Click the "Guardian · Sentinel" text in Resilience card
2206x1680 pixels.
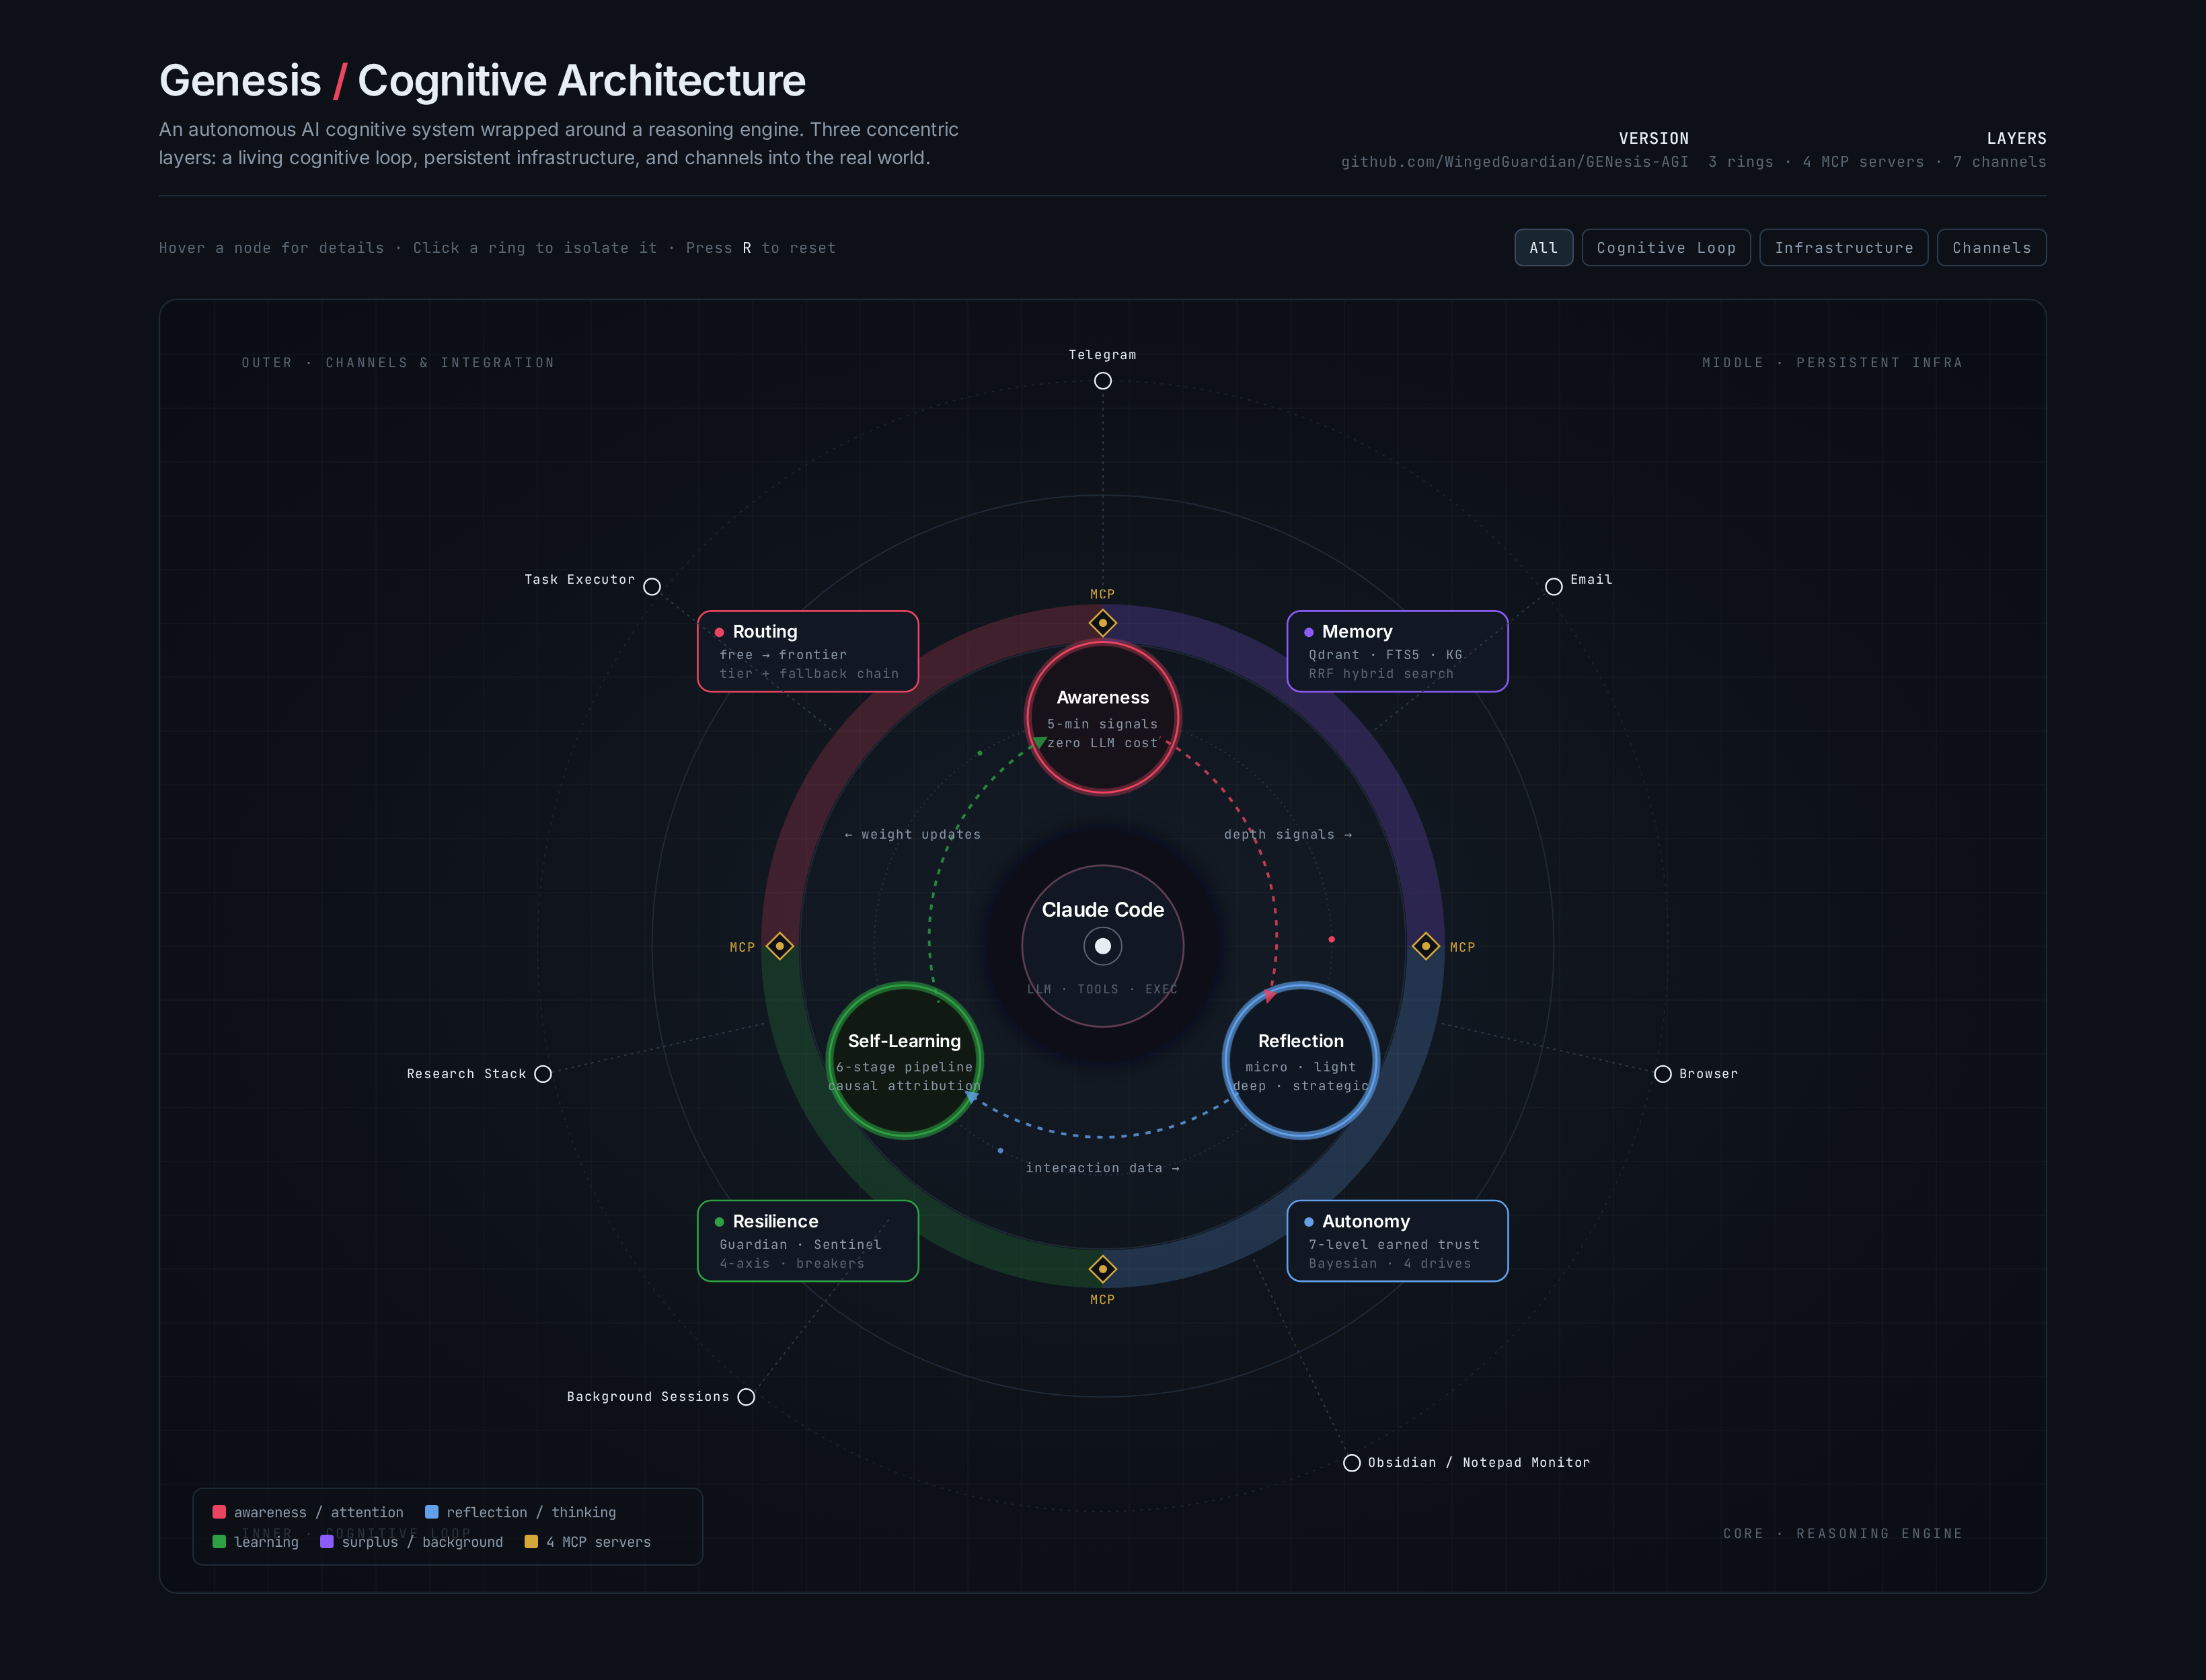pos(800,1245)
